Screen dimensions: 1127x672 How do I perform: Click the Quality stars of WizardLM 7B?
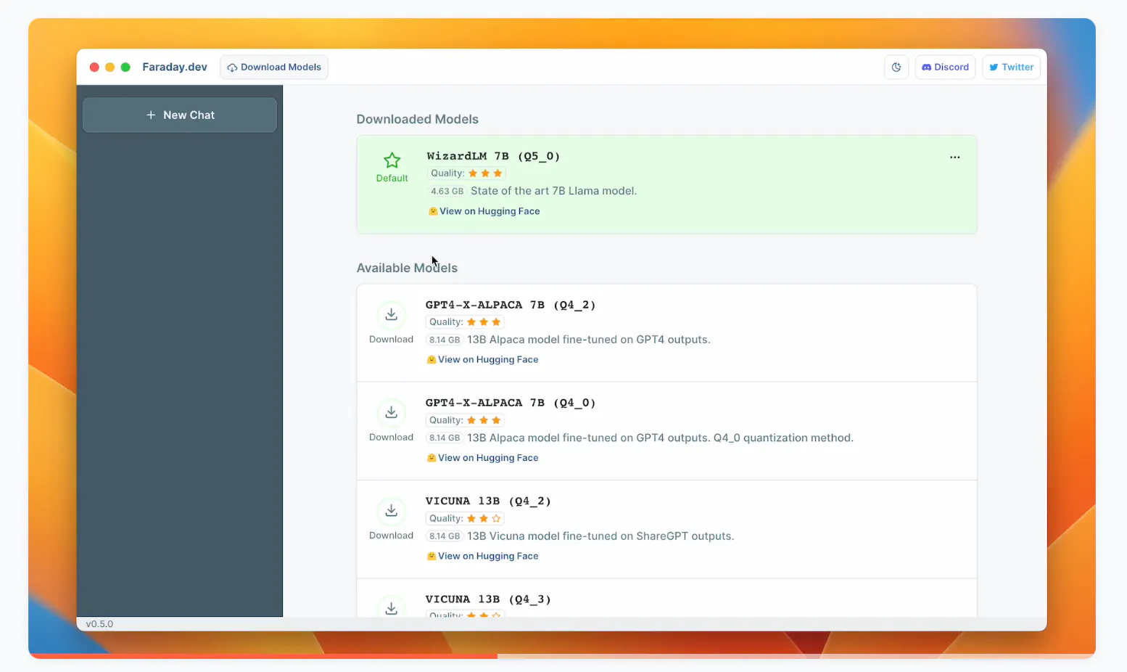click(485, 173)
